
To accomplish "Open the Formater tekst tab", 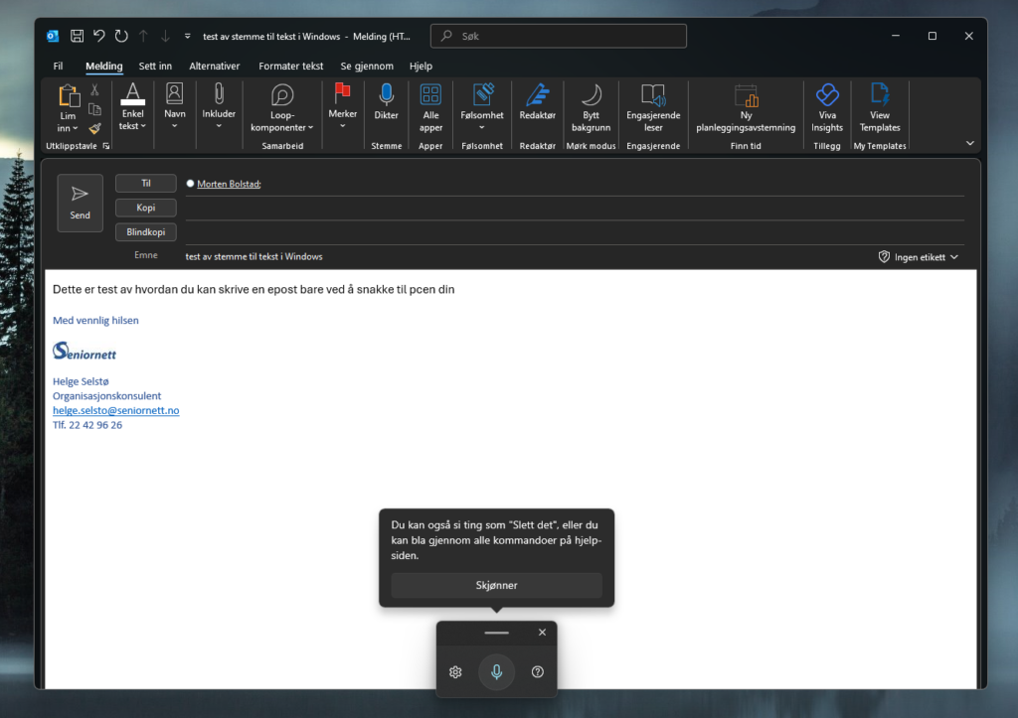I will tap(290, 67).
